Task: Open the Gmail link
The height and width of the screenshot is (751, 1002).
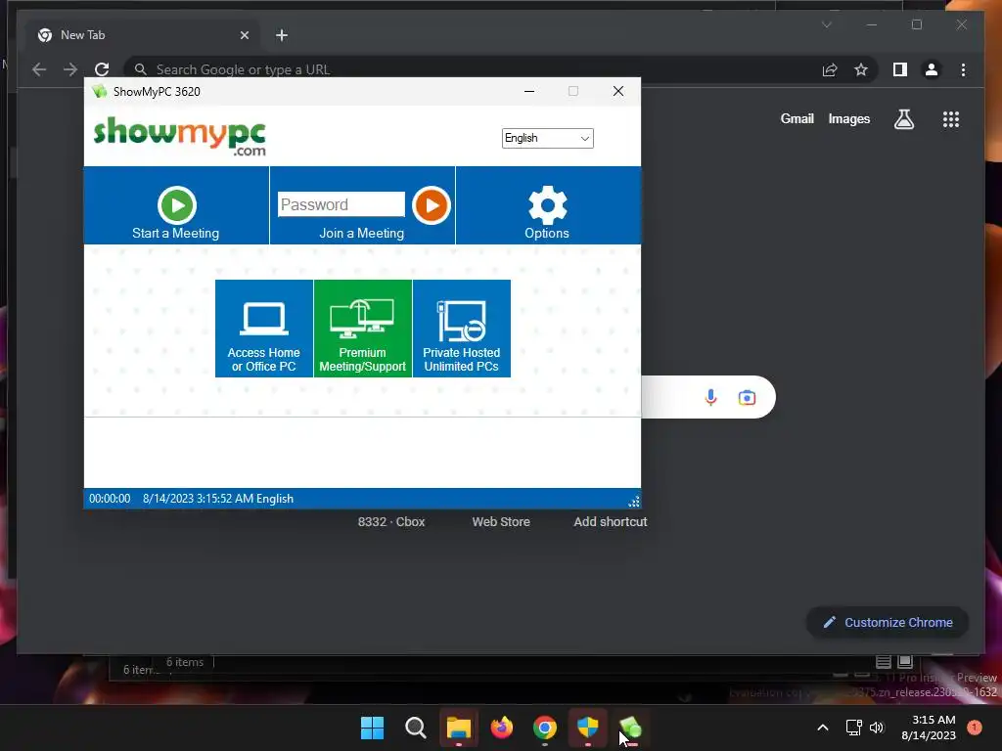Action: point(797,118)
